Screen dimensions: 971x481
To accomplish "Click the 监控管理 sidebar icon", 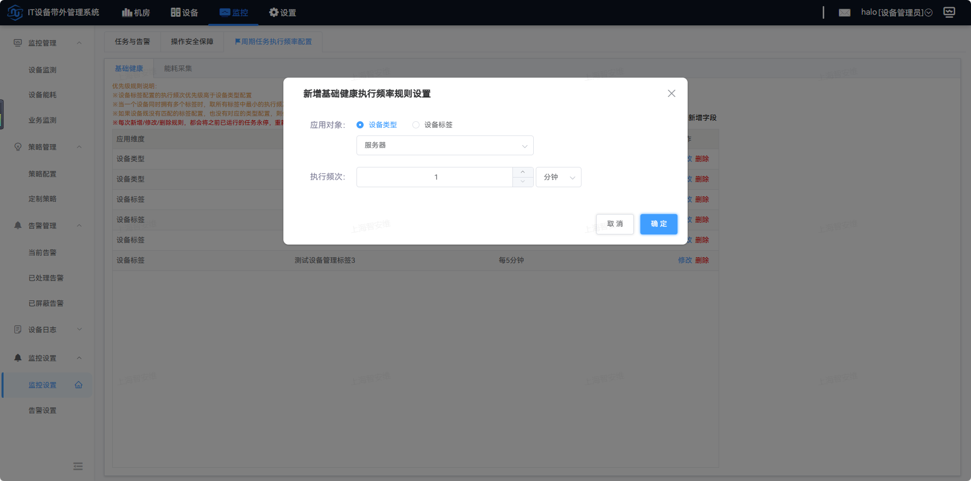I will pyautogui.click(x=18, y=43).
